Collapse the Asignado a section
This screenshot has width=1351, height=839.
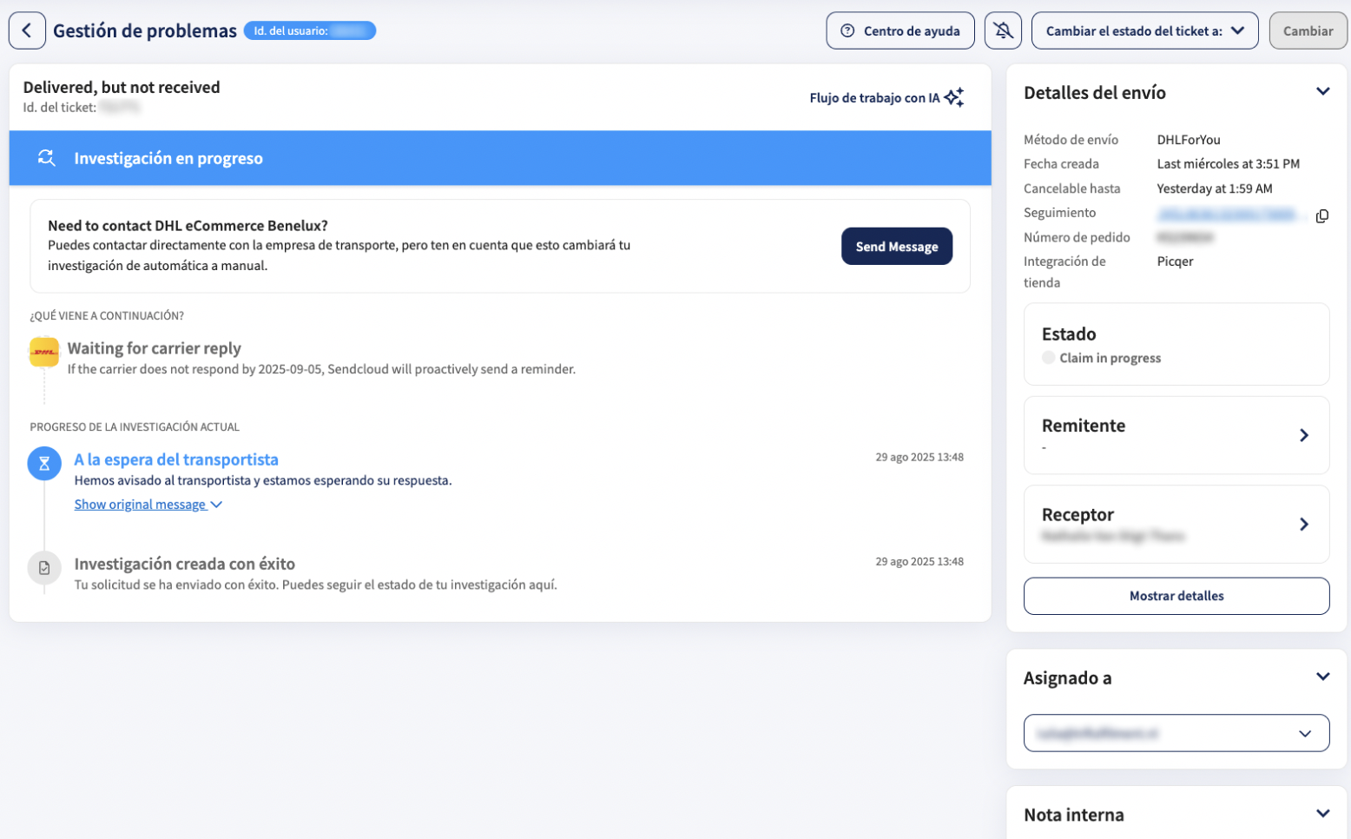[x=1322, y=677]
